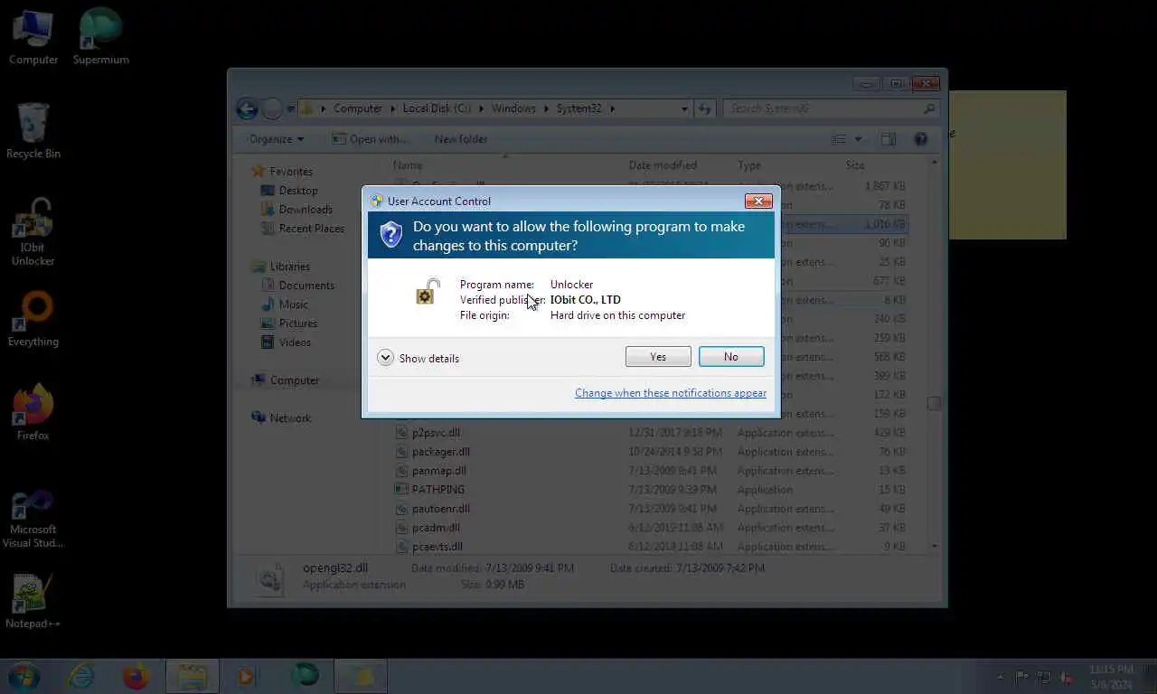Select Computer in the navigation pane
This screenshot has height=694, width=1157.
click(x=295, y=380)
